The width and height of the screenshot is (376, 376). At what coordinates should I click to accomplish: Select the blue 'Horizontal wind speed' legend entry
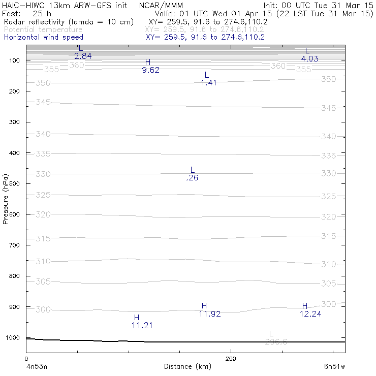pos(44,37)
